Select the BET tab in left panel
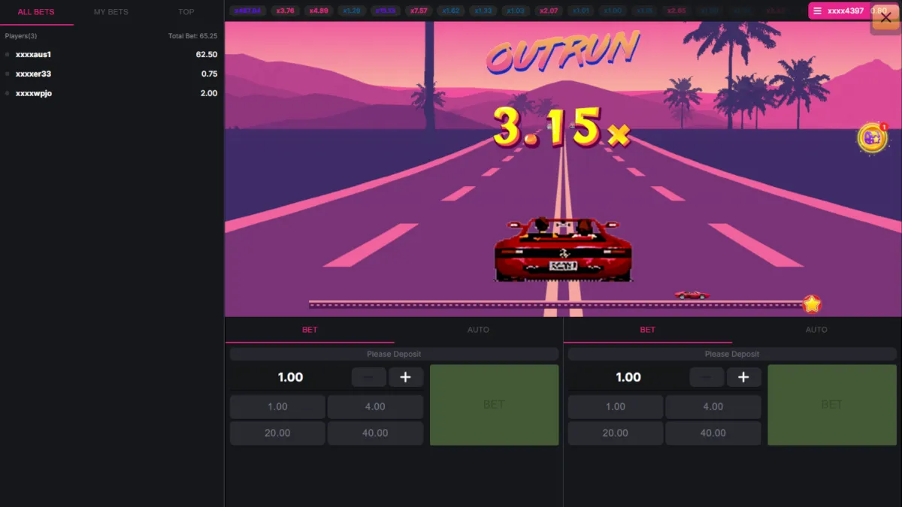Viewport: 902px width, 507px height. pos(310,330)
